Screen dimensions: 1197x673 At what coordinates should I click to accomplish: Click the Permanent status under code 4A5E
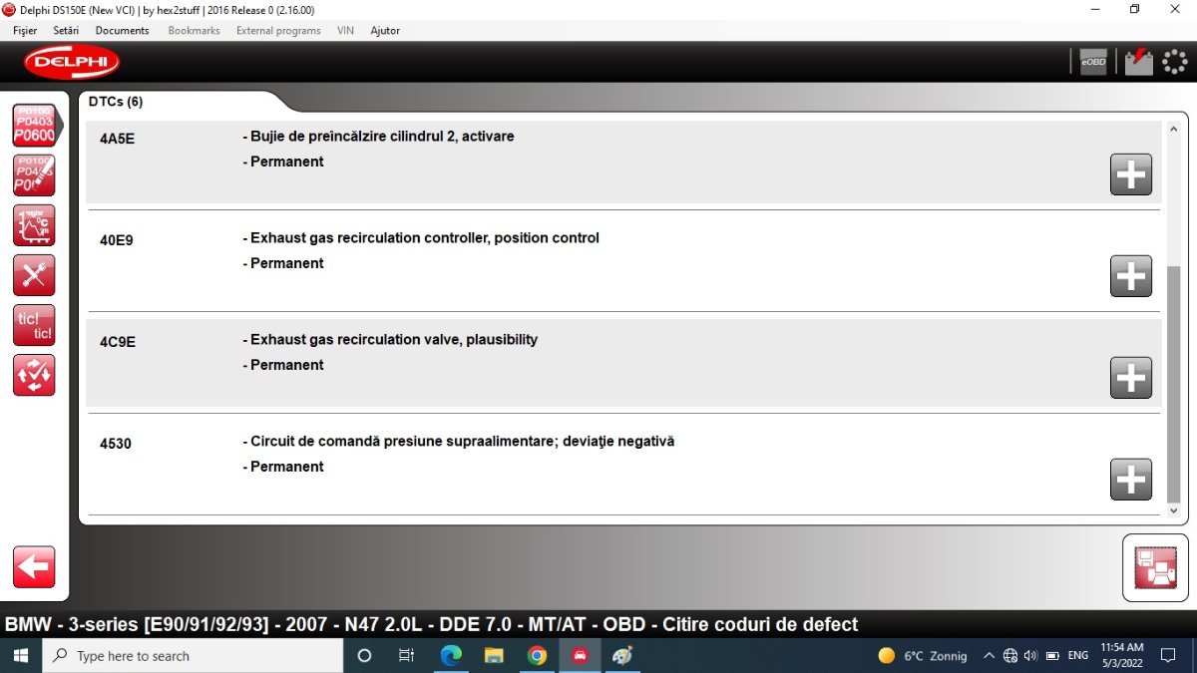tap(283, 162)
